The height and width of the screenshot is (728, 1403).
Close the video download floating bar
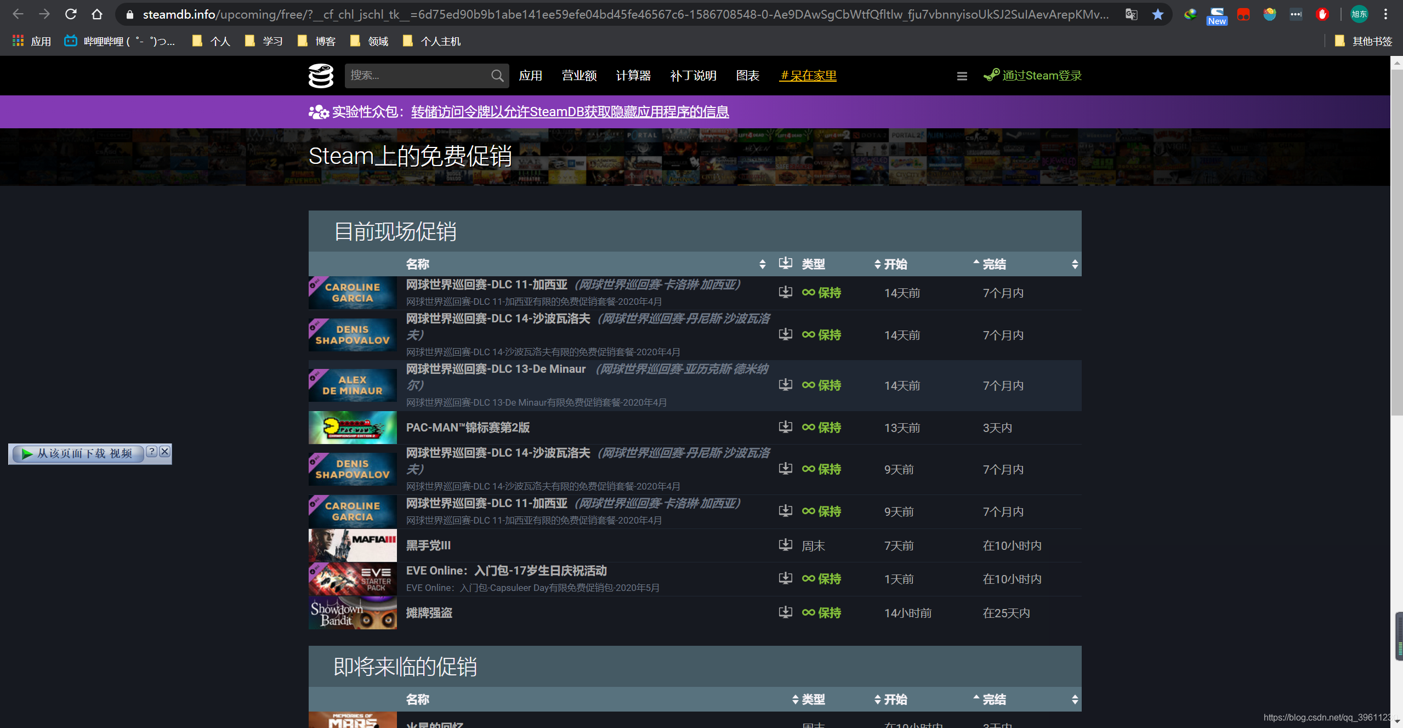[164, 452]
